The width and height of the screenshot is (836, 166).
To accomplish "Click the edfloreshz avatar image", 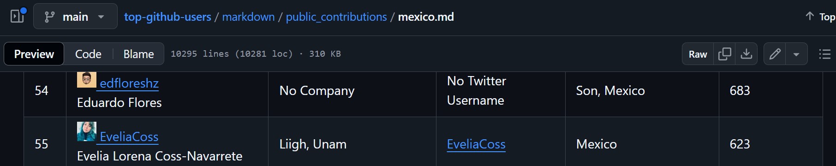I will point(86,79).
